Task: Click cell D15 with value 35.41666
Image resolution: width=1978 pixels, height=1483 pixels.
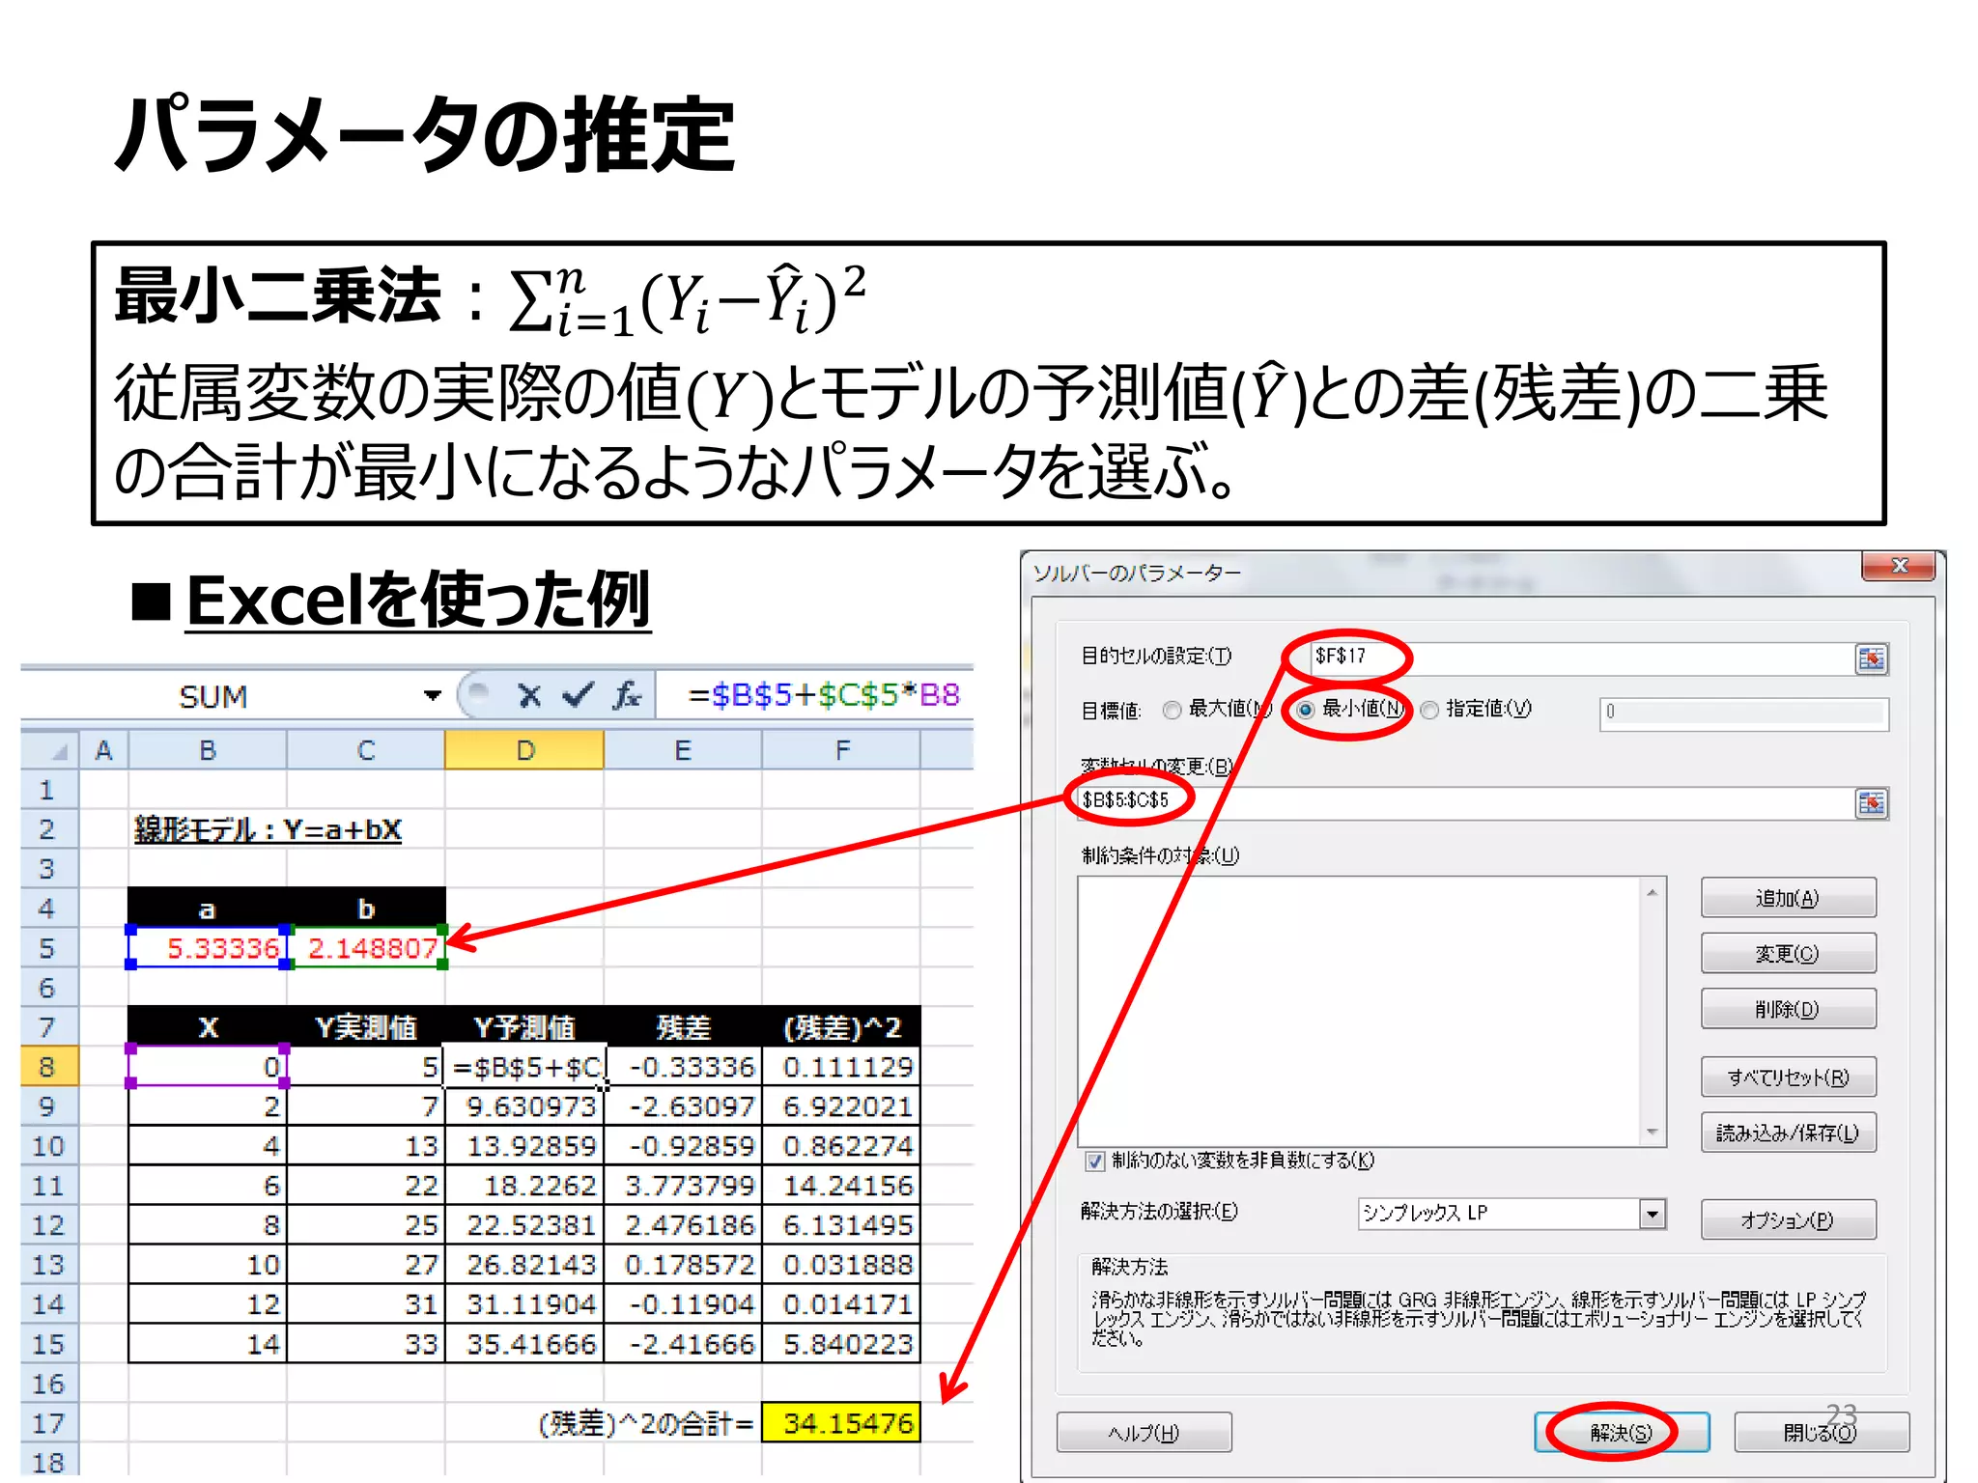Action: click(524, 1344)
